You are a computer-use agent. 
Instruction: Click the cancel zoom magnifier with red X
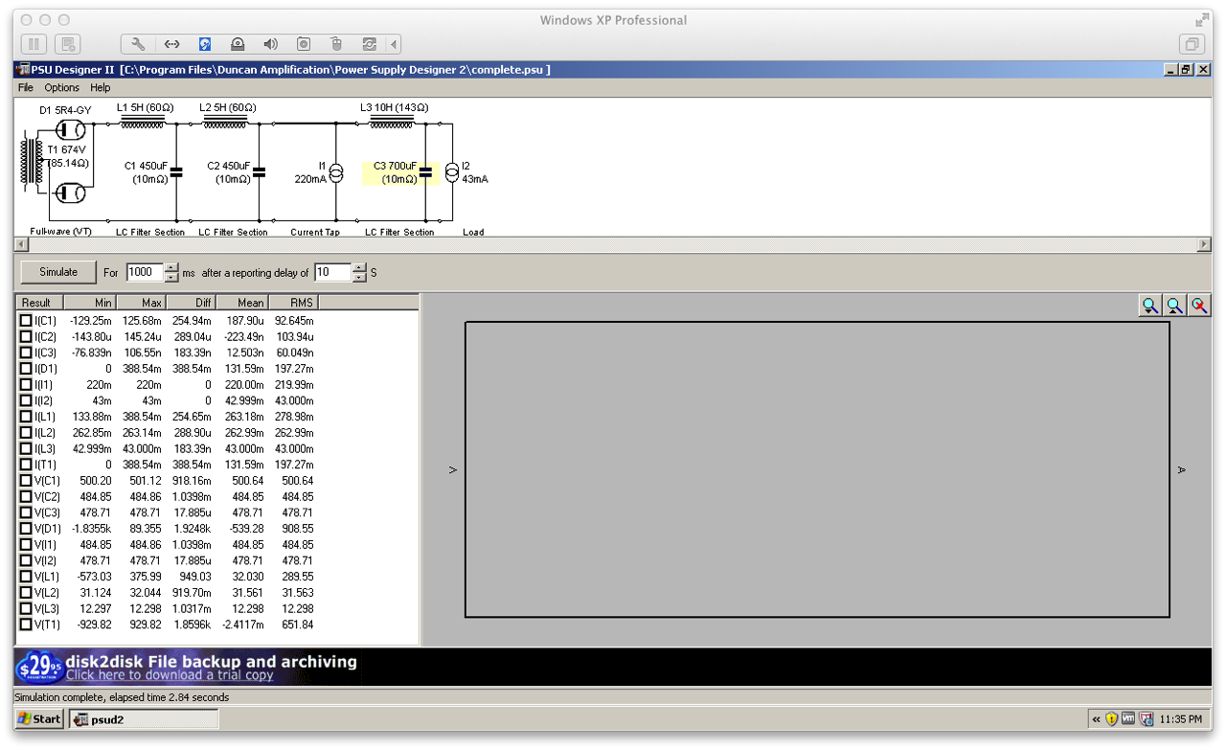pos(1198,306)
